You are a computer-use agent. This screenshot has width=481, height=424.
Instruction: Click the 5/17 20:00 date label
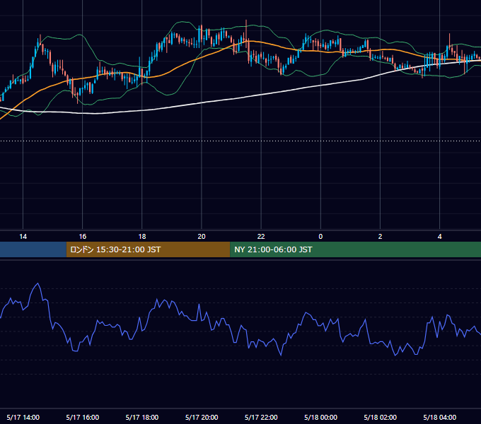(202, 417)
